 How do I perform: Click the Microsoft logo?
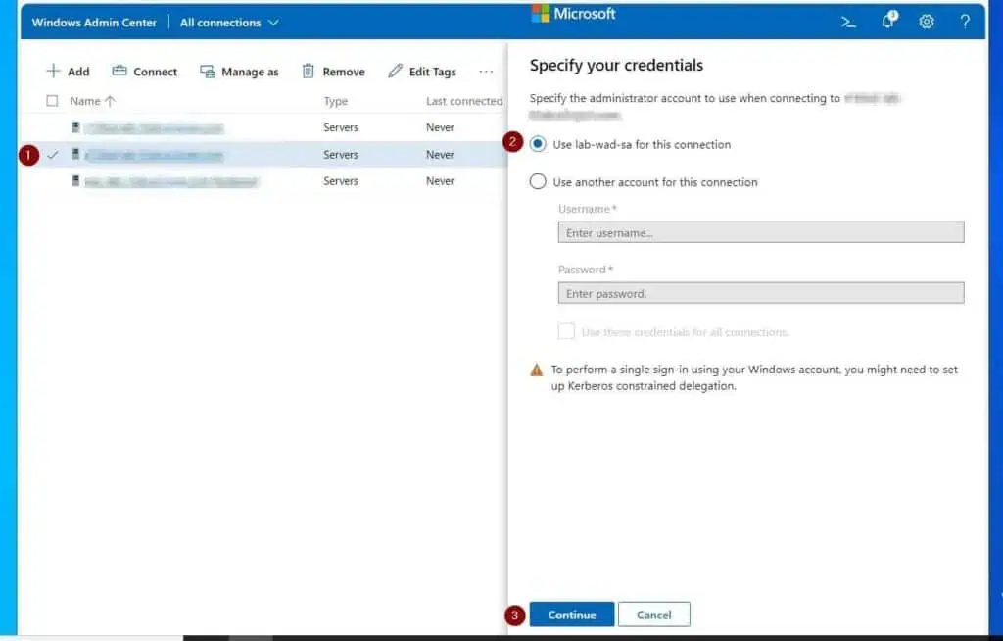[x=573, y=14]
